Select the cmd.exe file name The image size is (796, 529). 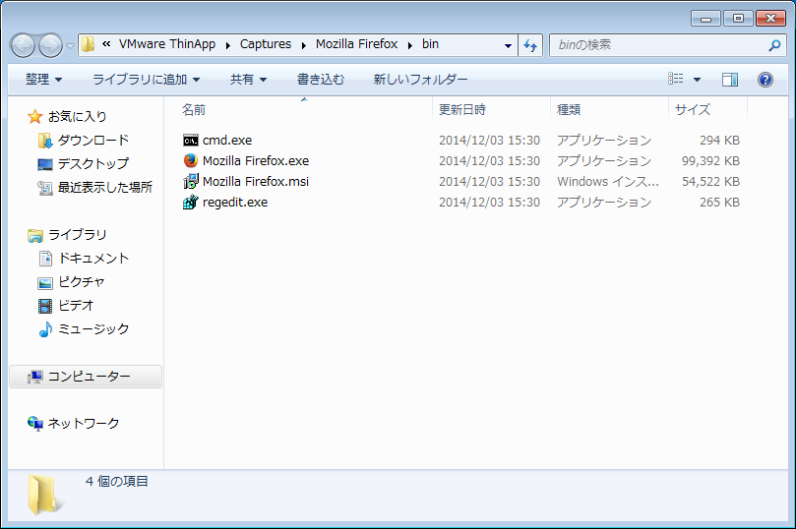coord(227,141)
